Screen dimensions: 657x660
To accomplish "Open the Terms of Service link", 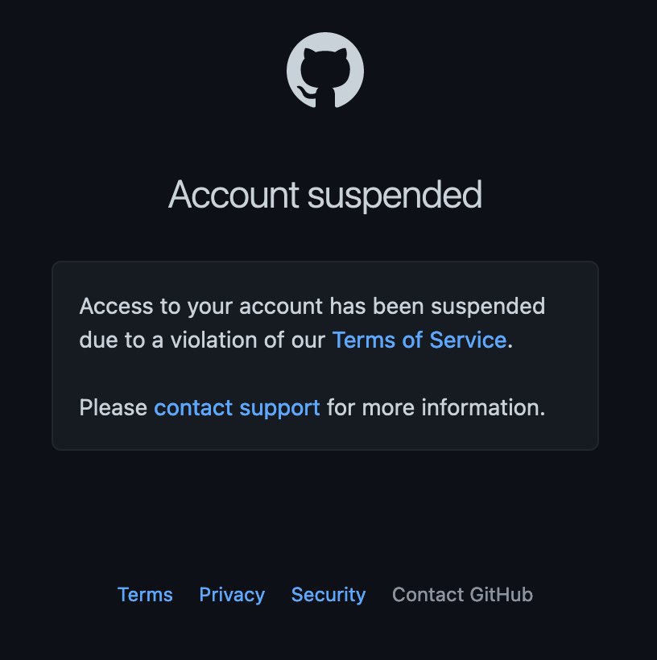I will [x=419, y=340].
